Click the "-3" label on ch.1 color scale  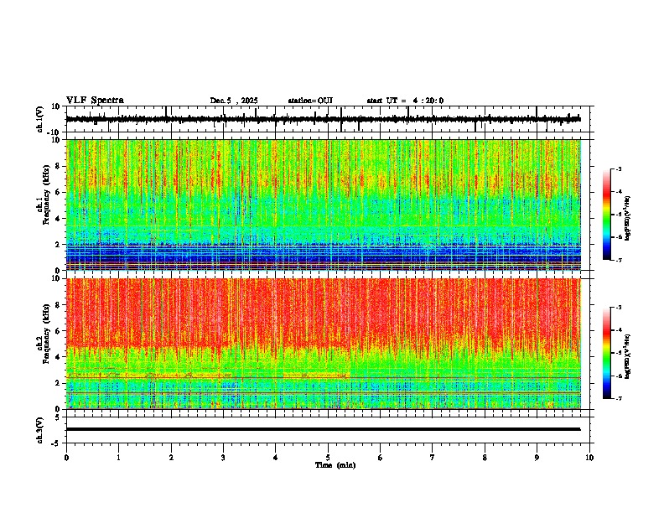point(618,169)
